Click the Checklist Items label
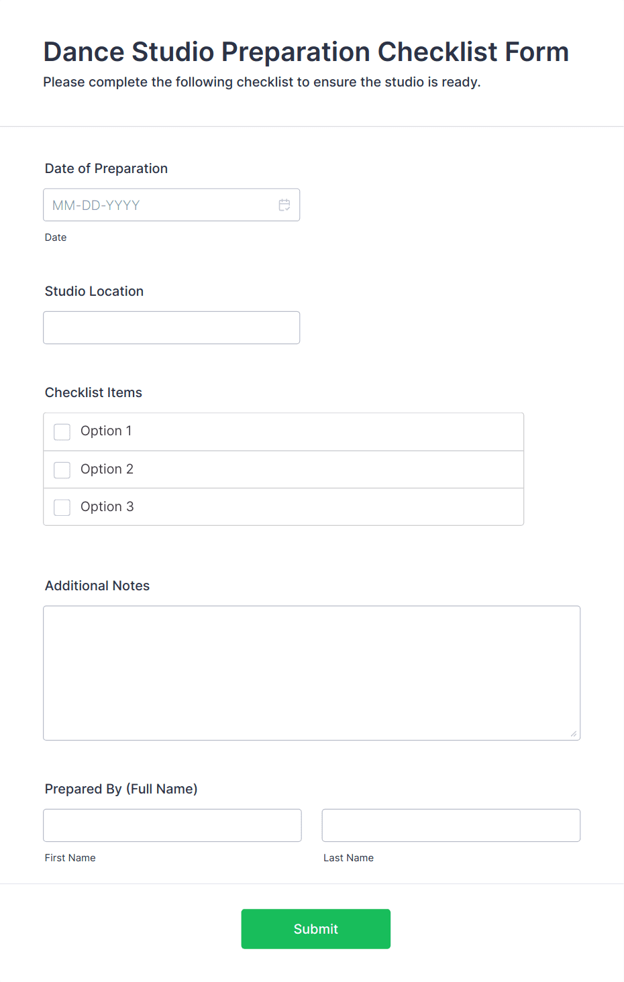Viewport: 624px width, 982px height. pos(93,392)
